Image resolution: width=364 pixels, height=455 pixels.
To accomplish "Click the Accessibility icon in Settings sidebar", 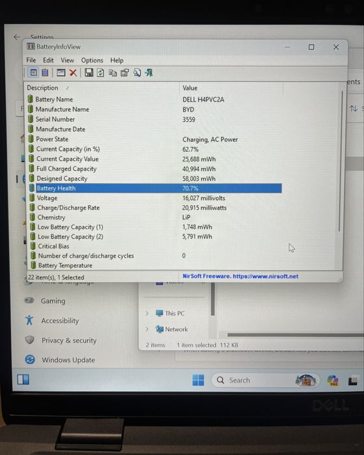I will tap(29, 320).
